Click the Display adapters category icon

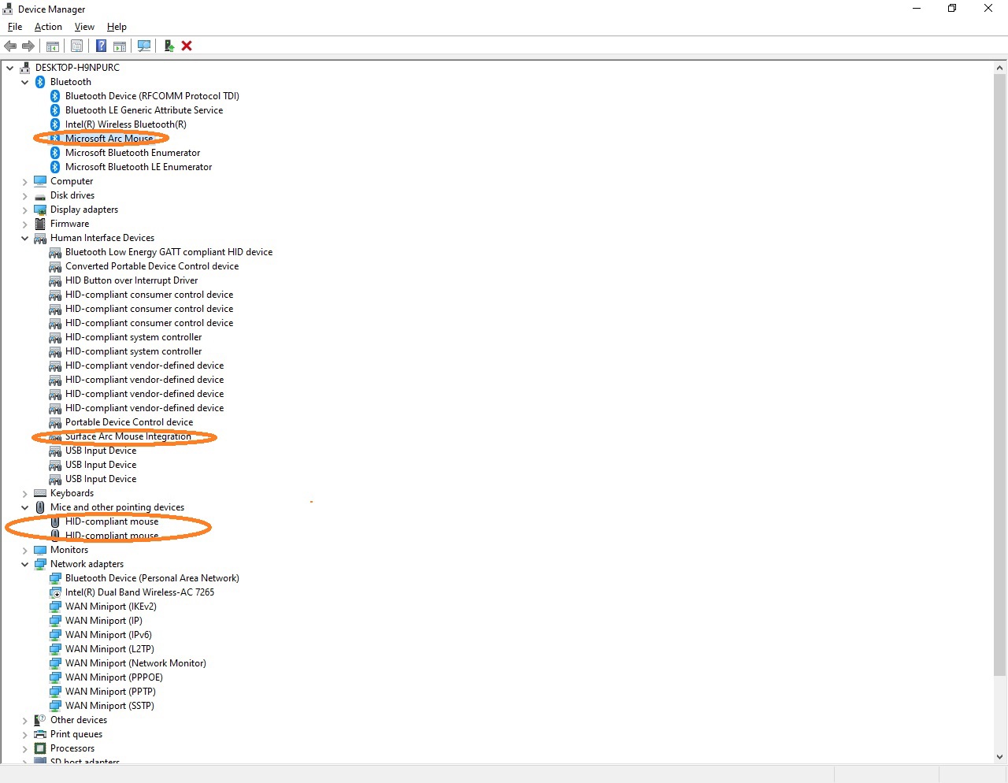[40, 210]
